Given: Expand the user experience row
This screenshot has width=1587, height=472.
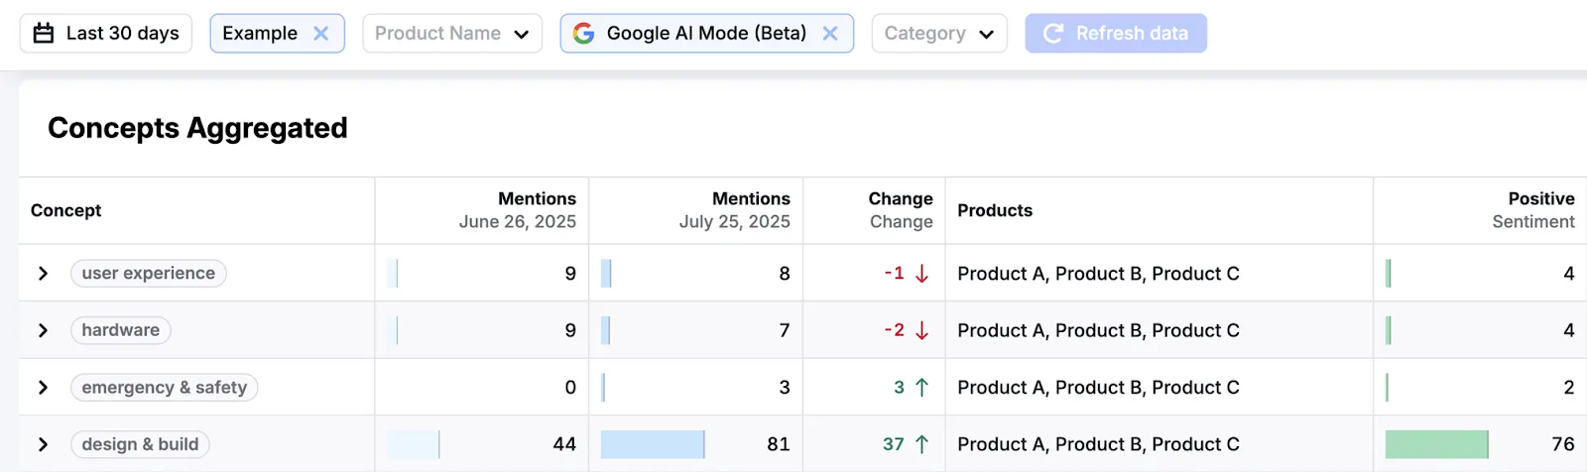Looking at the screenshot, I should point(43,274).
